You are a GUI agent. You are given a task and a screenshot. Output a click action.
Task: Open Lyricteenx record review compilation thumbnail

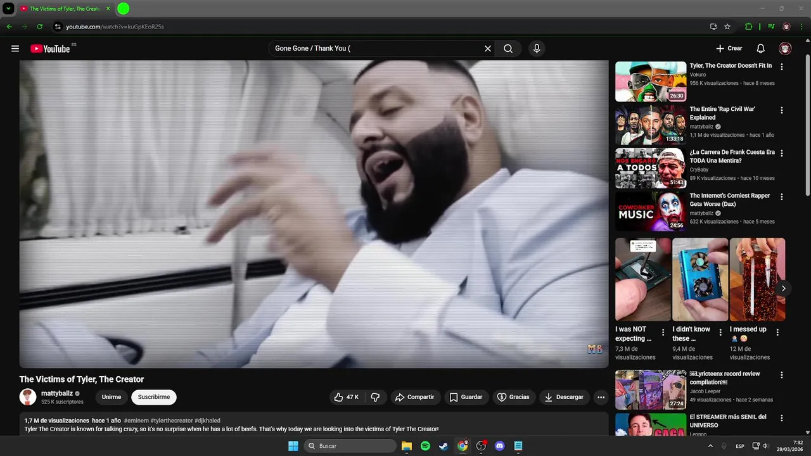point(651,389)
